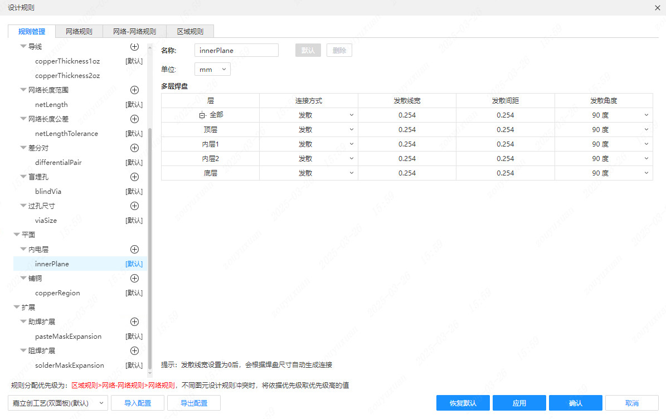Click the plus icon next to 铺铜
The width and height of the screenshot is (666, 419).
134,278
